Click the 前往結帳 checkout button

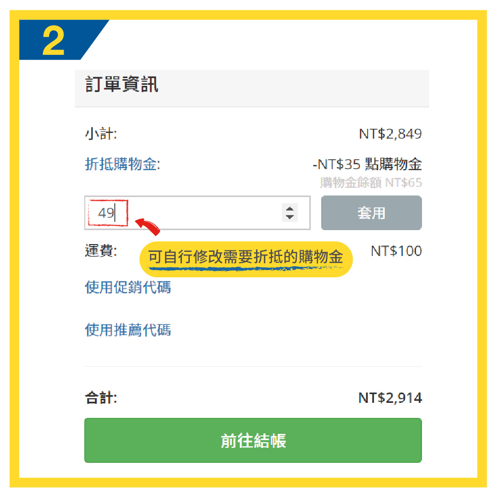[253, 441]
